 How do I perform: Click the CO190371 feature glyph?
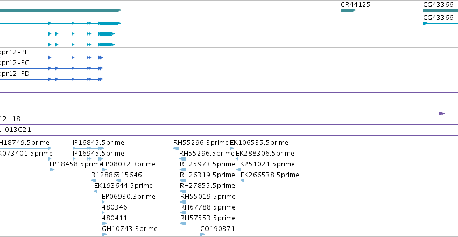(202, 234)
